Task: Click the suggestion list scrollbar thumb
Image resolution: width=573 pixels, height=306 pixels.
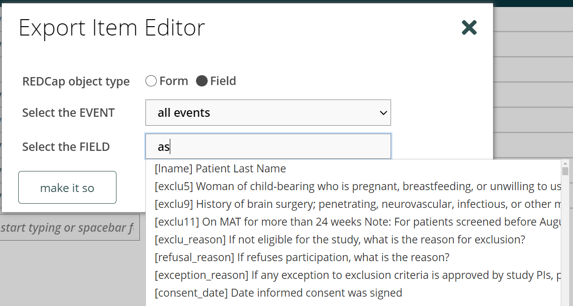Action: [565, 171]
